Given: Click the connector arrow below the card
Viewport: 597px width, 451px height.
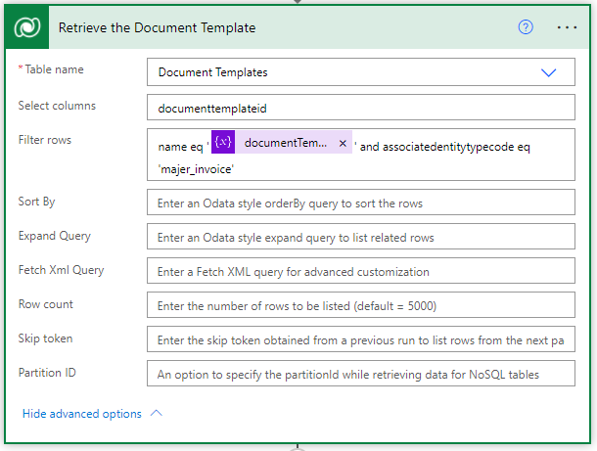Looking at the screenshot, I should coord(298,446).
